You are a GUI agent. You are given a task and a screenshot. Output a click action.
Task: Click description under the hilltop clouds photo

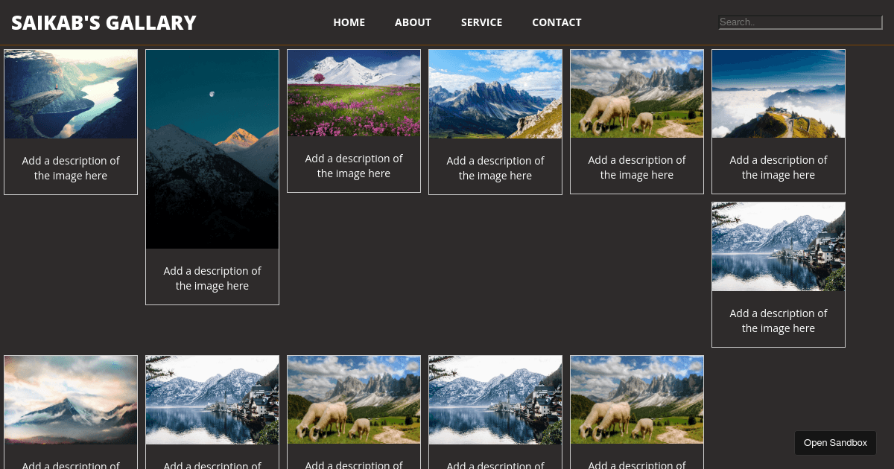coord(779,167)
